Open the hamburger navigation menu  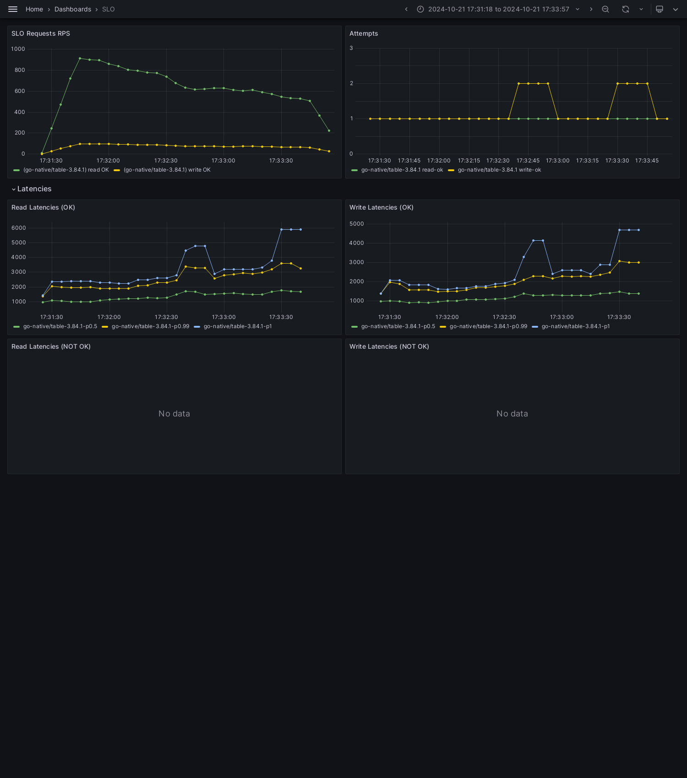point(13,9)
